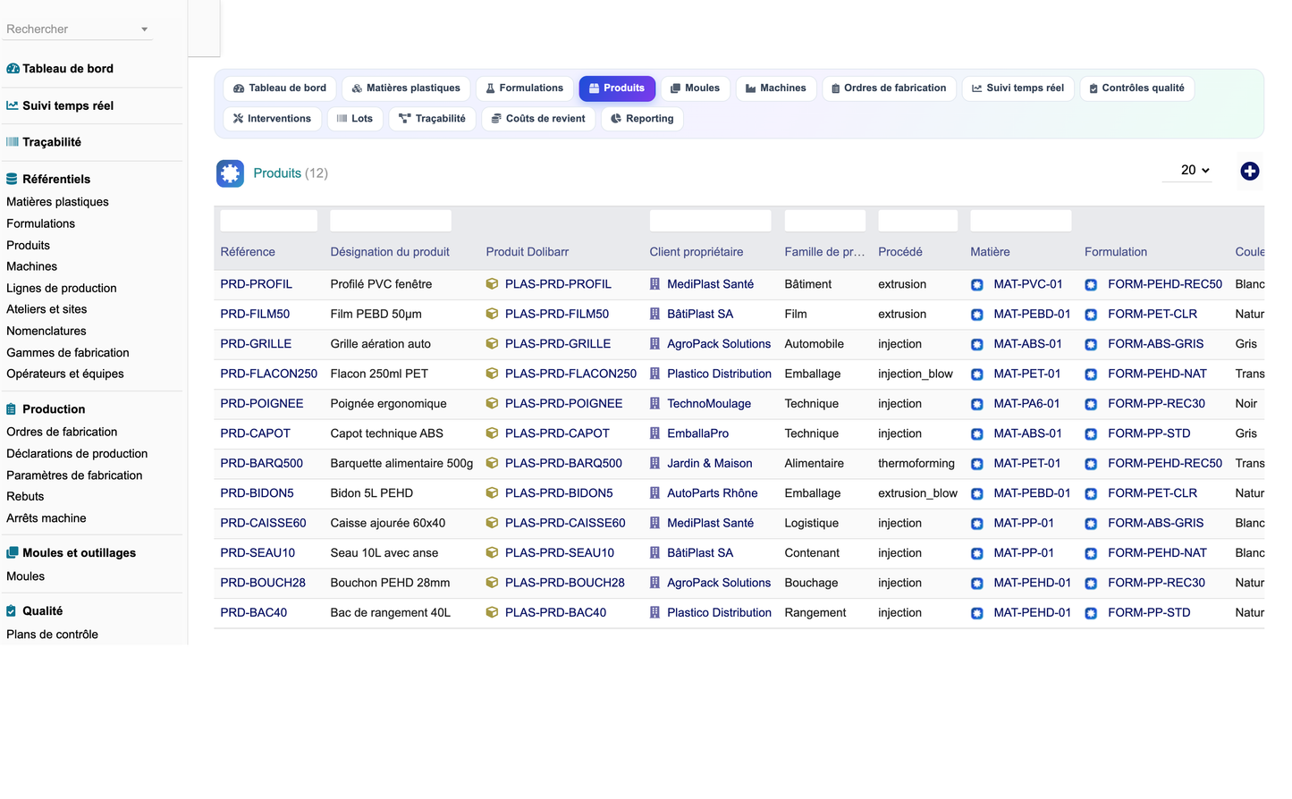Open Nomenclatures in the sidebar
The image size is (1292, 799).
(46, 331)
